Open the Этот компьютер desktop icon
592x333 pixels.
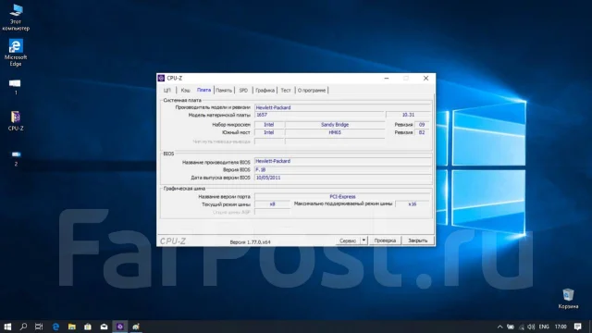coord(16,17)
